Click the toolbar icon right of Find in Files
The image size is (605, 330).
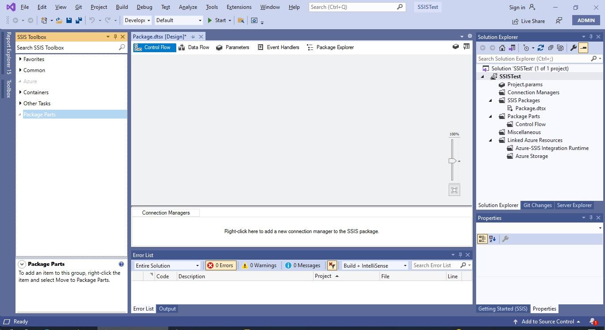coord(254,20)
